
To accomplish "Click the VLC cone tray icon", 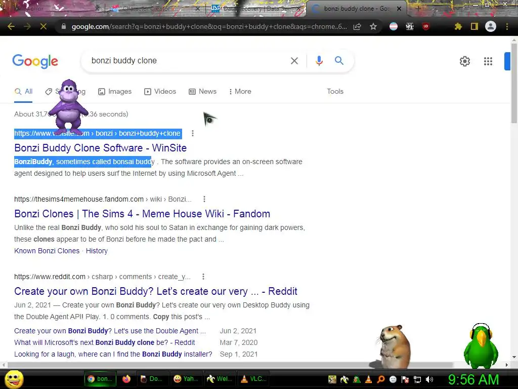I will 369,379.
